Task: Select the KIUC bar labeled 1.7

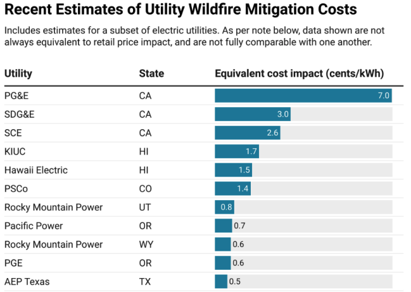Action: [x=237, y=152]
